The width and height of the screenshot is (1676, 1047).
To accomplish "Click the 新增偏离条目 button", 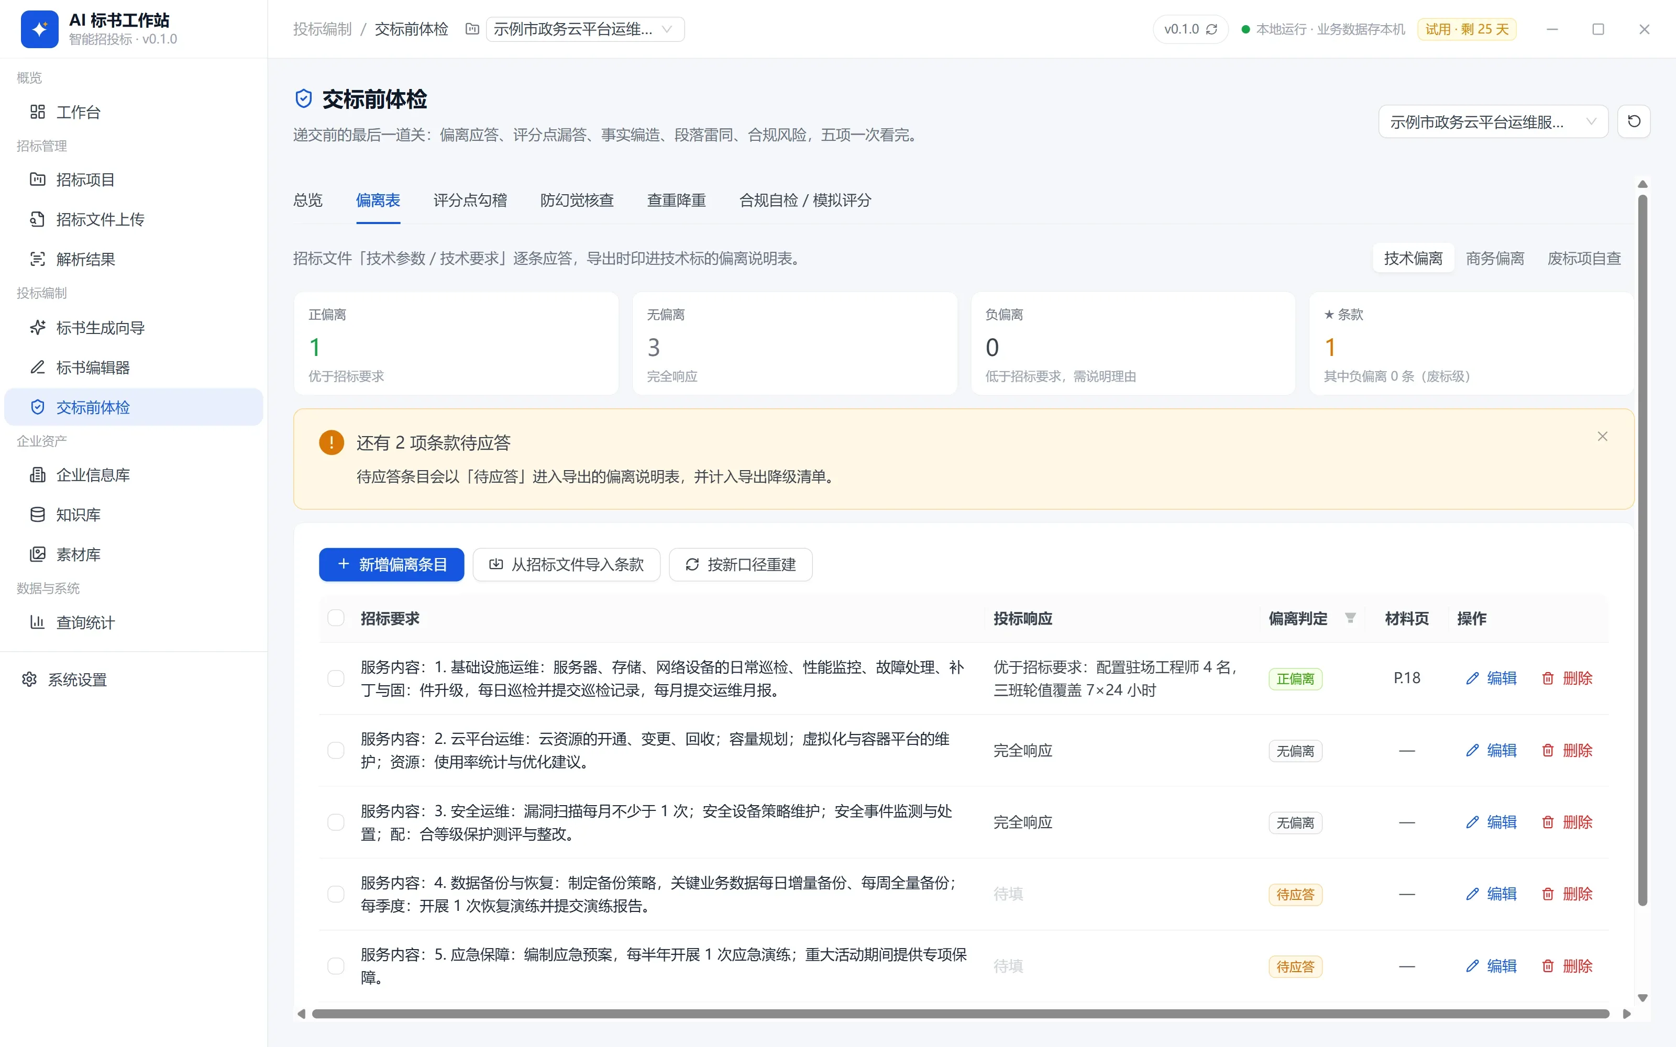I will (391, 564).
